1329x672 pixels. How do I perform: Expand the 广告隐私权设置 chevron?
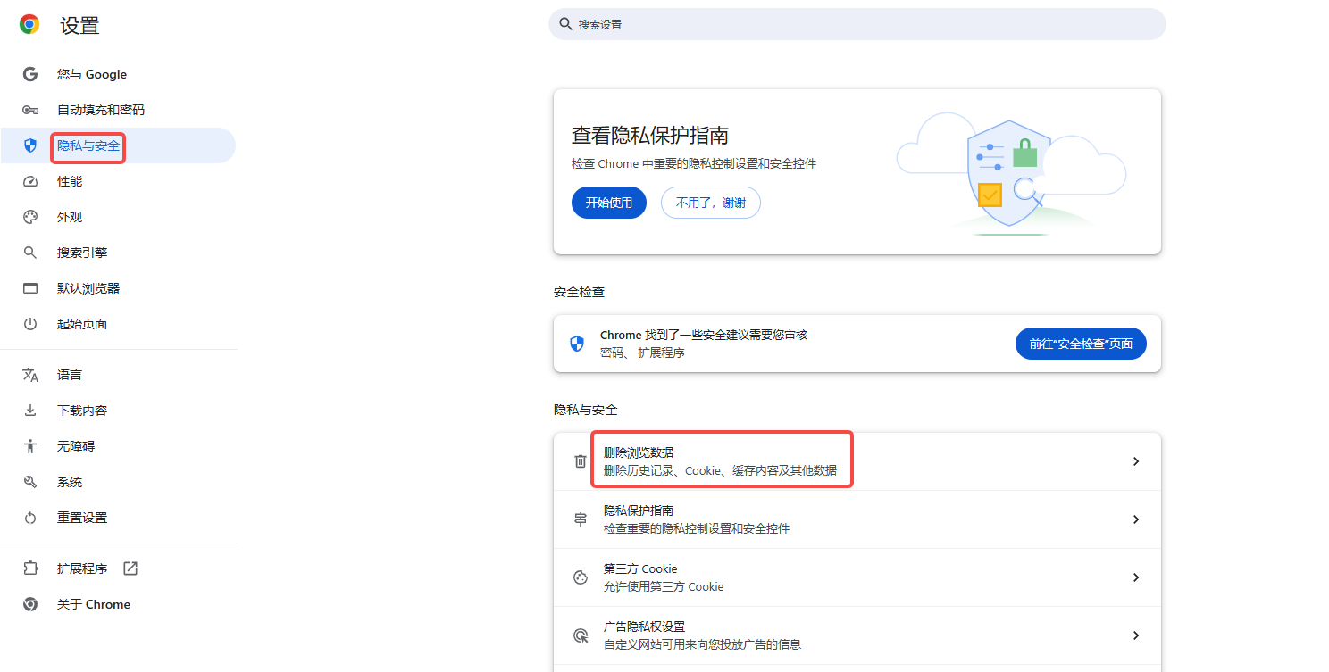(1135, 635)
